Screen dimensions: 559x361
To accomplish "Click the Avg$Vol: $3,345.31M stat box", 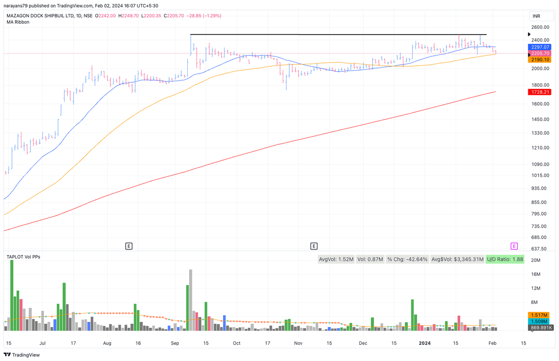I will 457,259.
